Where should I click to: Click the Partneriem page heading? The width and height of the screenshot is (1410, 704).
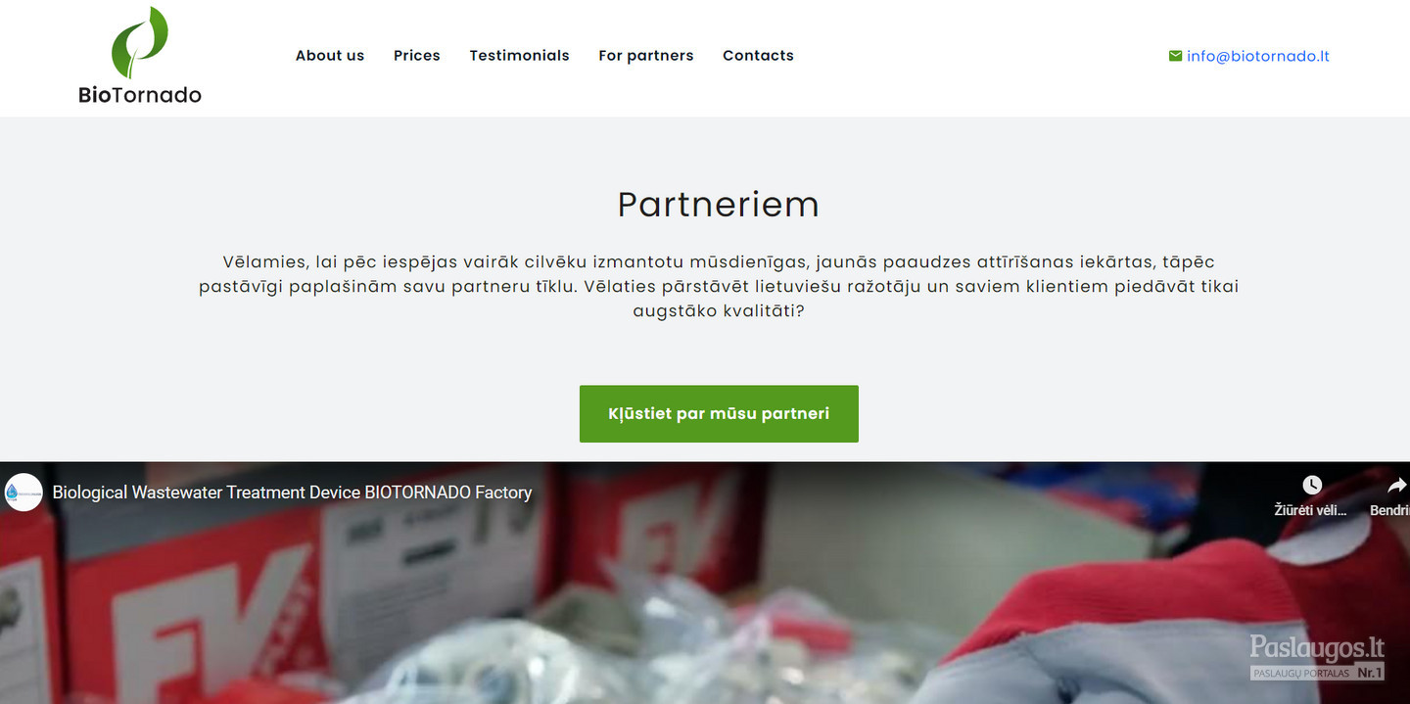click(719, 204)
